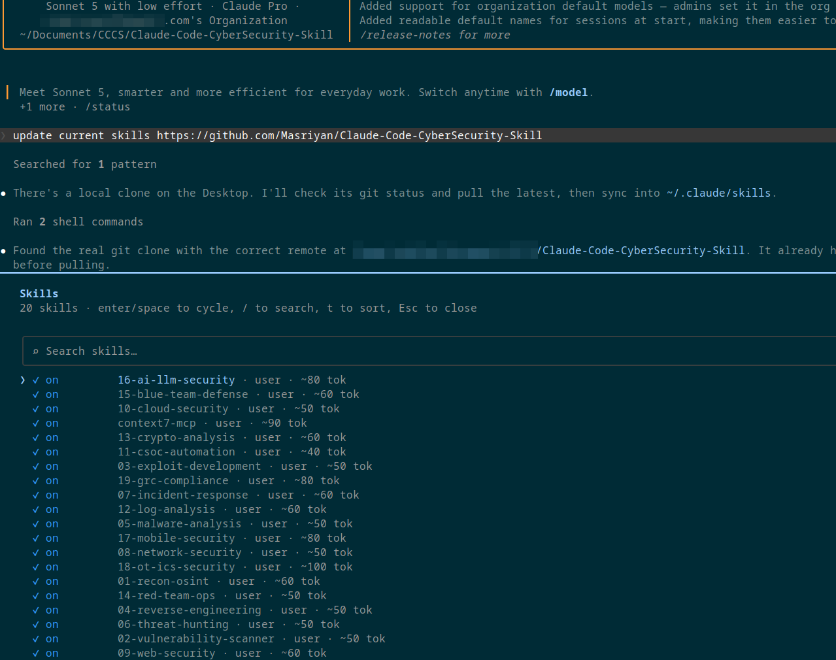Click the /release-notes for more text
This screenshot has width=836, height=660.
(435, 35)
